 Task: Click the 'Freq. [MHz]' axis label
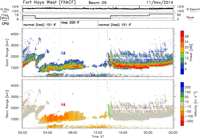5,17
